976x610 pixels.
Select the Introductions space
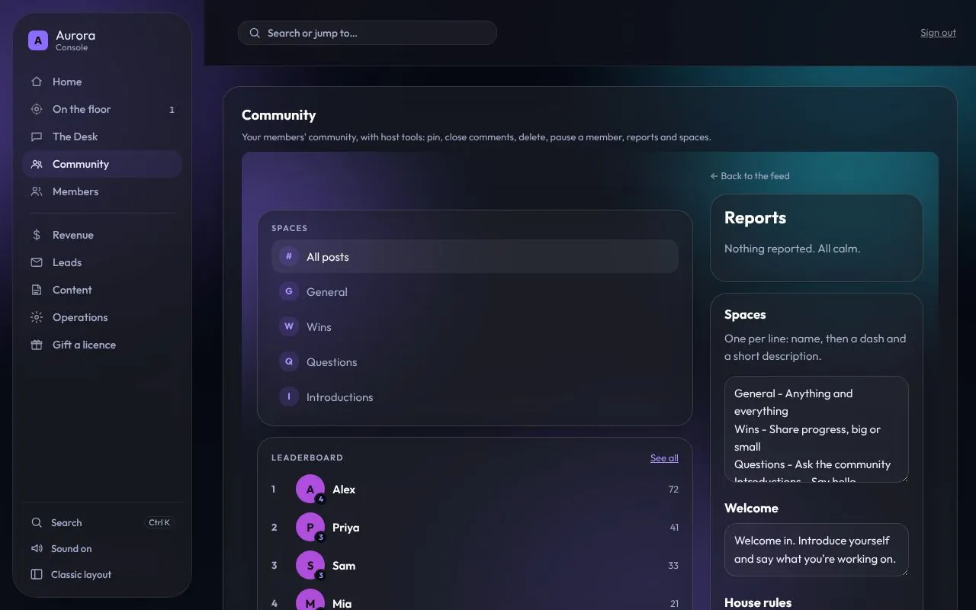(475, 397)
